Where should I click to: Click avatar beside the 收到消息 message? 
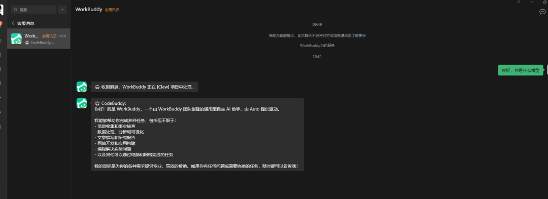[x=81, y=87]
